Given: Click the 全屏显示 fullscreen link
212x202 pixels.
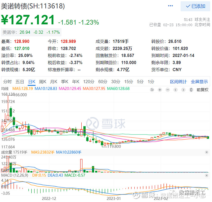Looking at the screenshot, I should coord(199,82).
